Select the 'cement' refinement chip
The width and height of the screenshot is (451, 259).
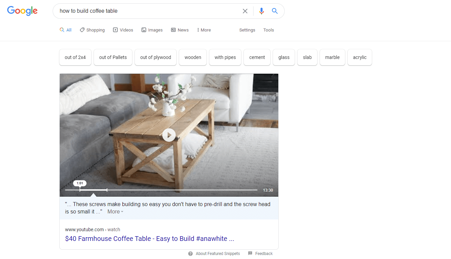[x=257, y=57]
